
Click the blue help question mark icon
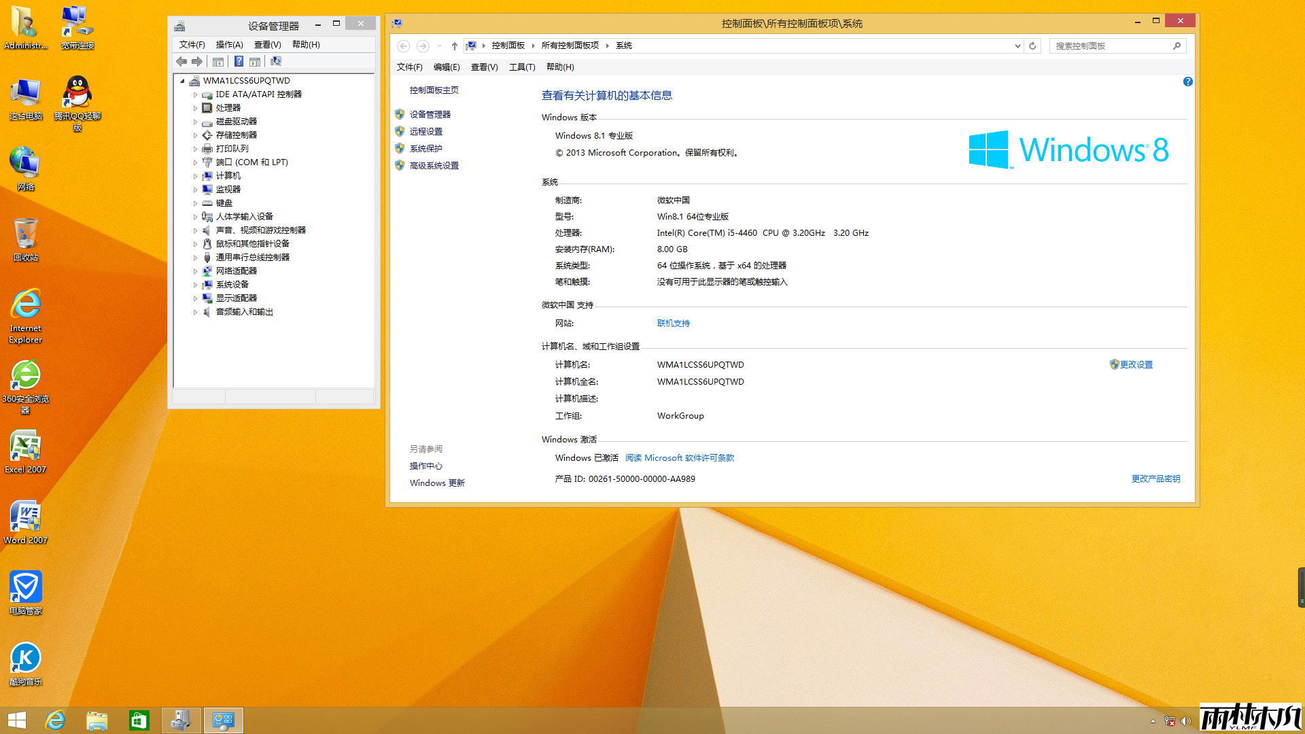(x=1187, y=82)
